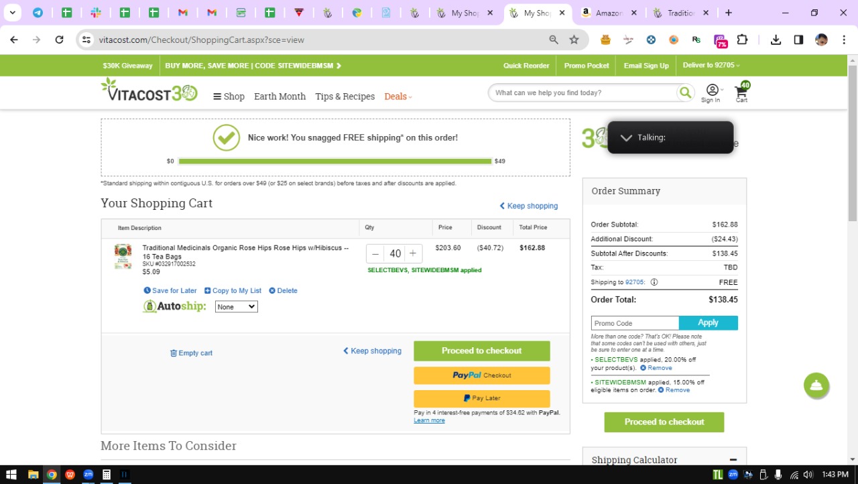Expand the Talking overlay chevron
This screenshot has height=484, width=858.
coord(626,137)
